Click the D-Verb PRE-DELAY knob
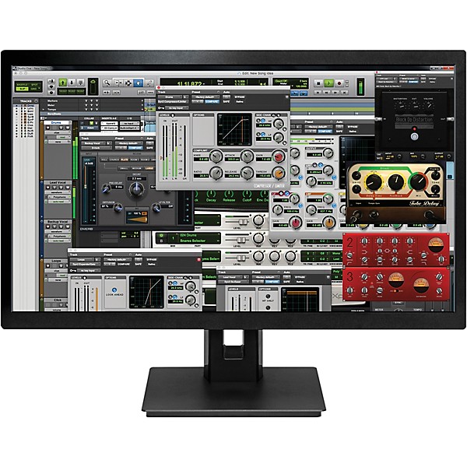This screenshot has width=467, height=467. (x=106, y=188)
